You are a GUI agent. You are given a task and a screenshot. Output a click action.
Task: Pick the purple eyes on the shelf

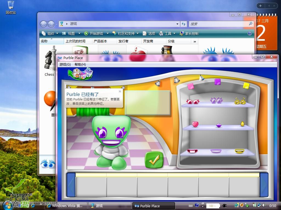(x=216, y=100)
